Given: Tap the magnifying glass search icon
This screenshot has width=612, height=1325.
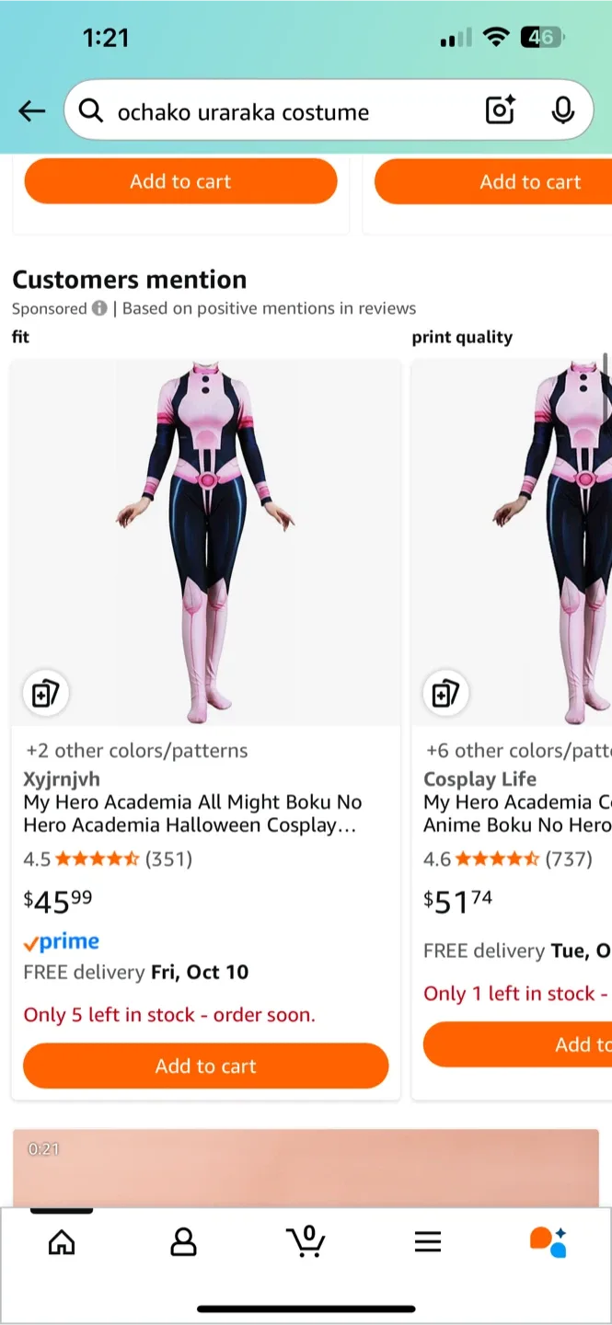Looking at the screenshot, I should [x=90, y=110].
